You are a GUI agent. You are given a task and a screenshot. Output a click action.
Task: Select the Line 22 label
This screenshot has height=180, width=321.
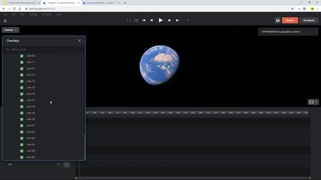coord(31,132)
